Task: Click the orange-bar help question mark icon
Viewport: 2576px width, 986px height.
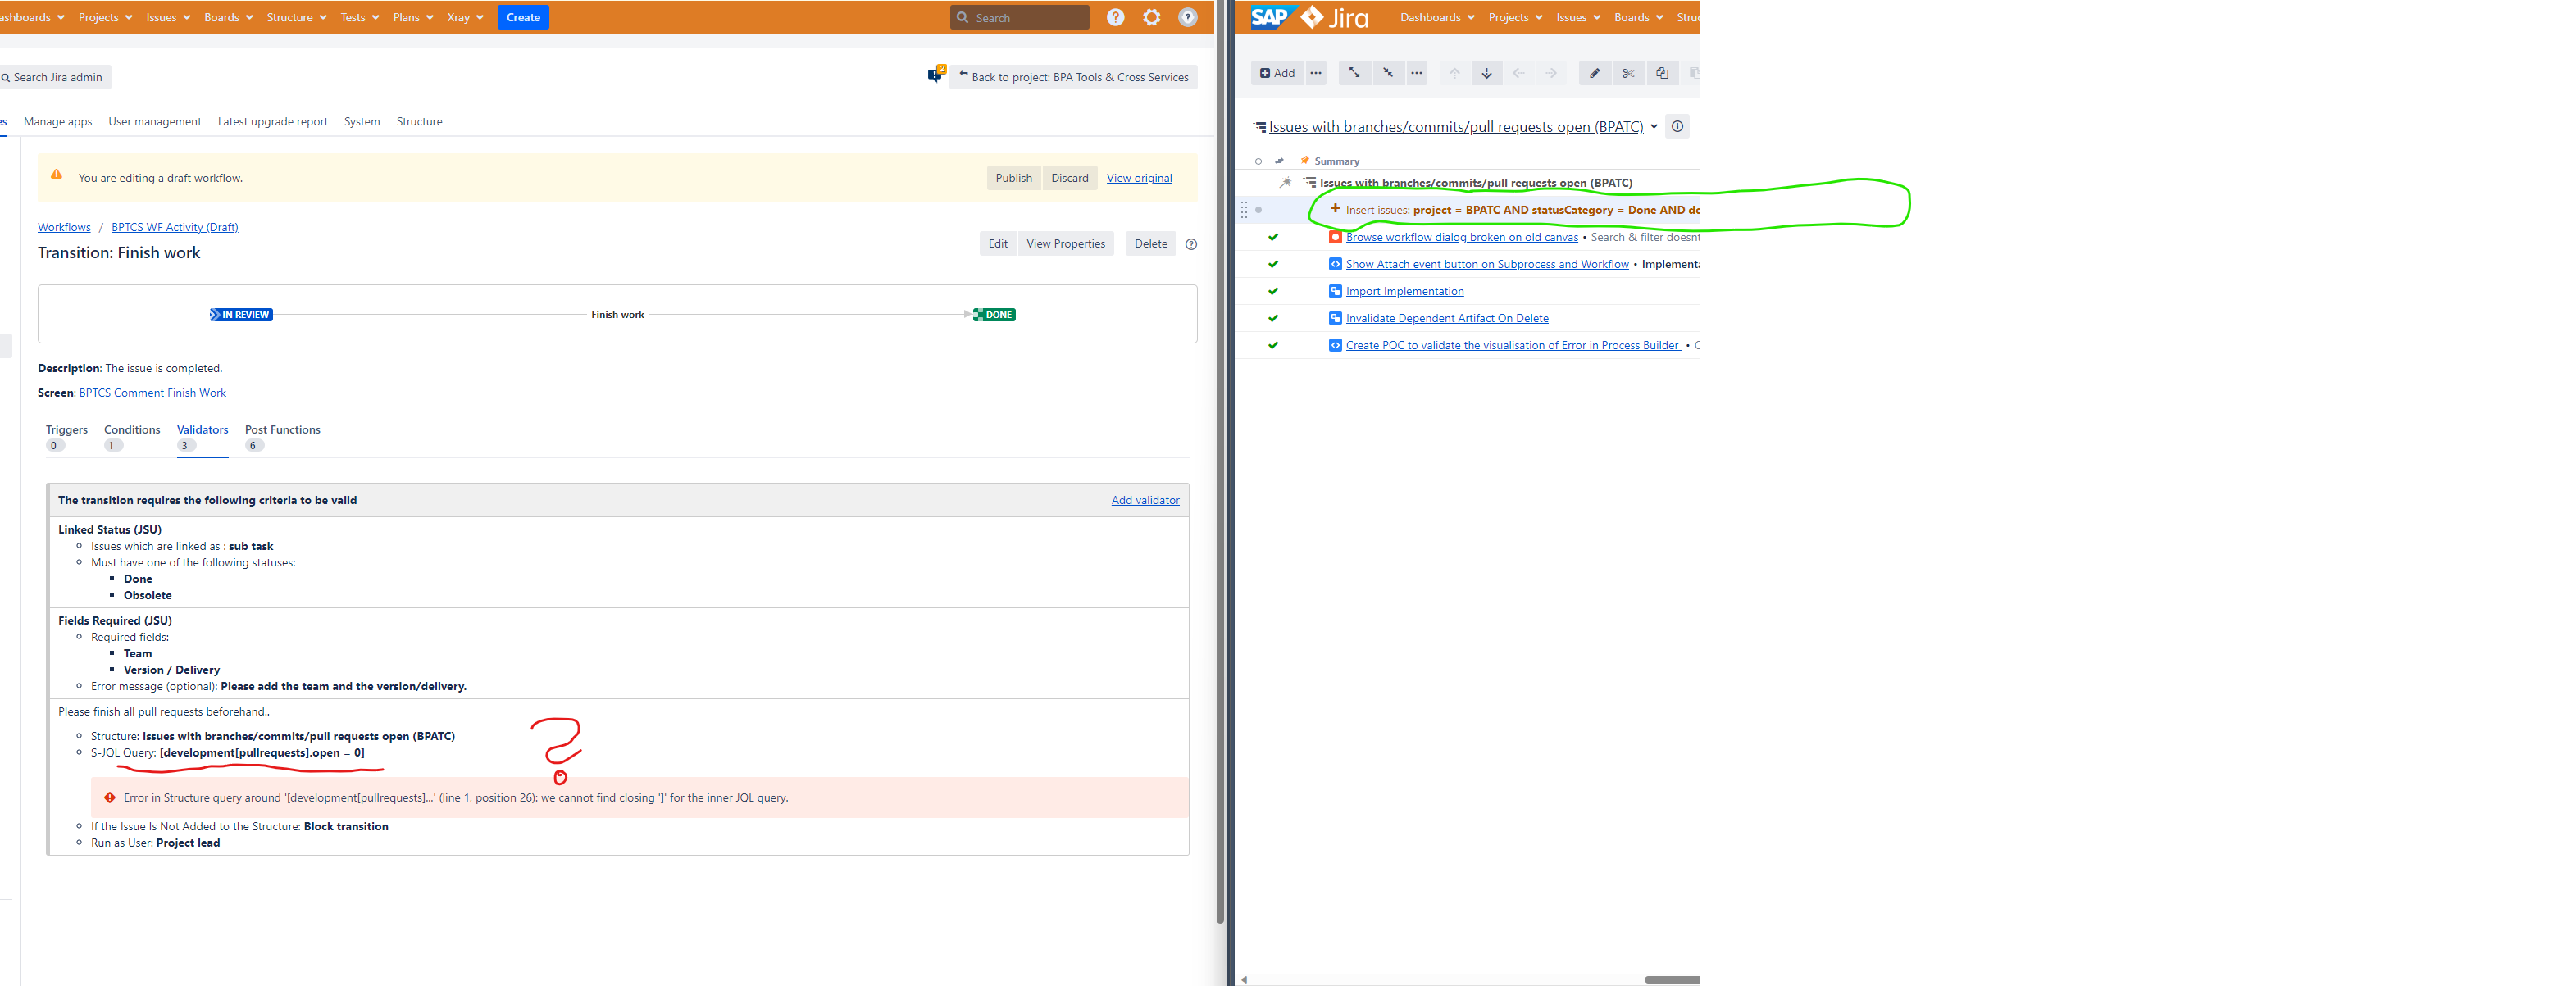Action: pos(1116,17)
